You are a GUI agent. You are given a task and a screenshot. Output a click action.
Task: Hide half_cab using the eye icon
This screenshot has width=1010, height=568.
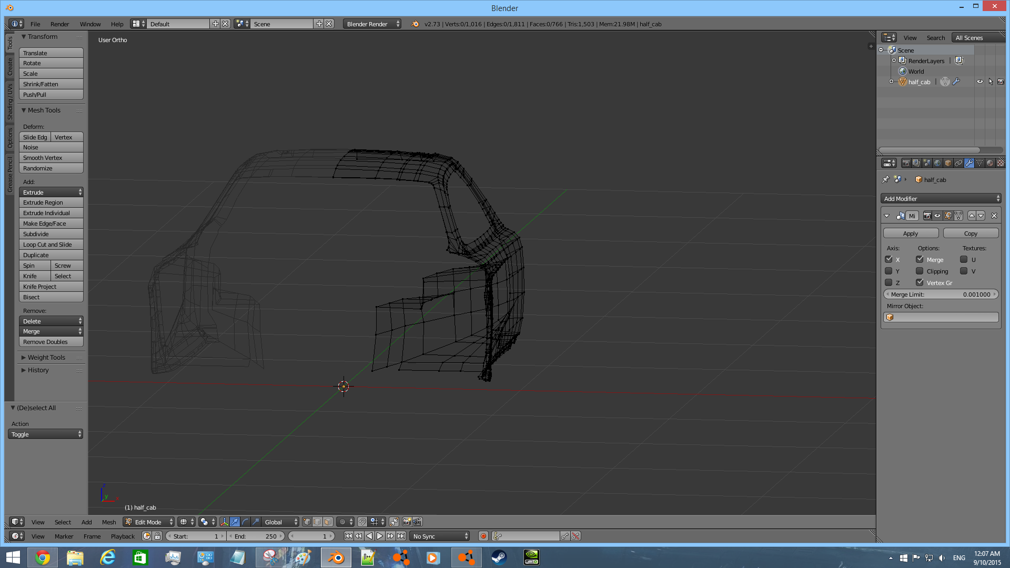click(980, 82)
